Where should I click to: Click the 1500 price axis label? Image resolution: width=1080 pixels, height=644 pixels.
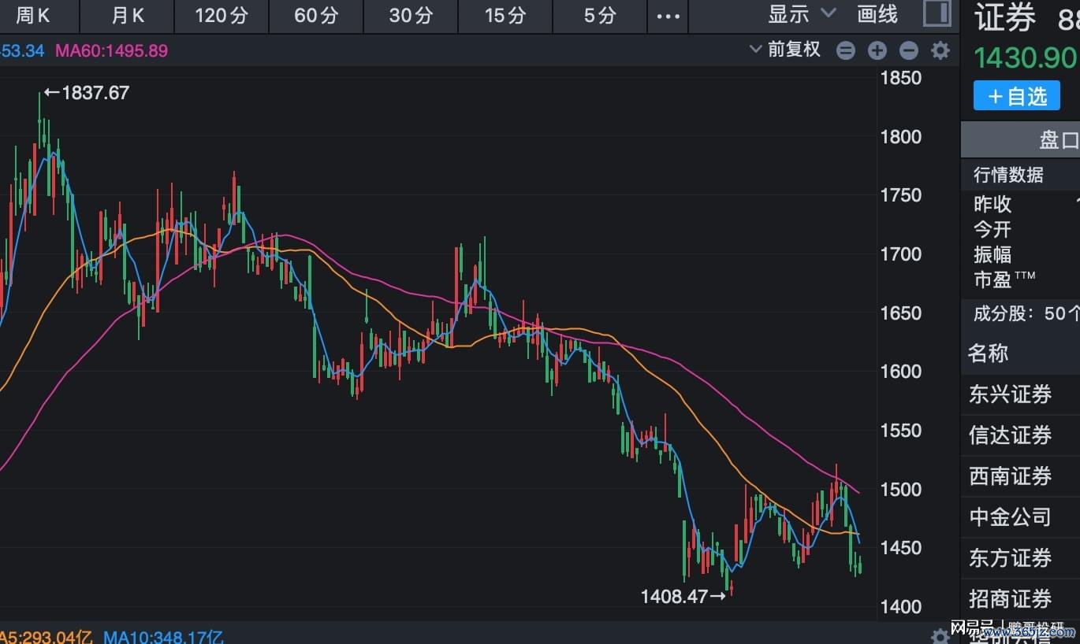(x=901, y=490)
